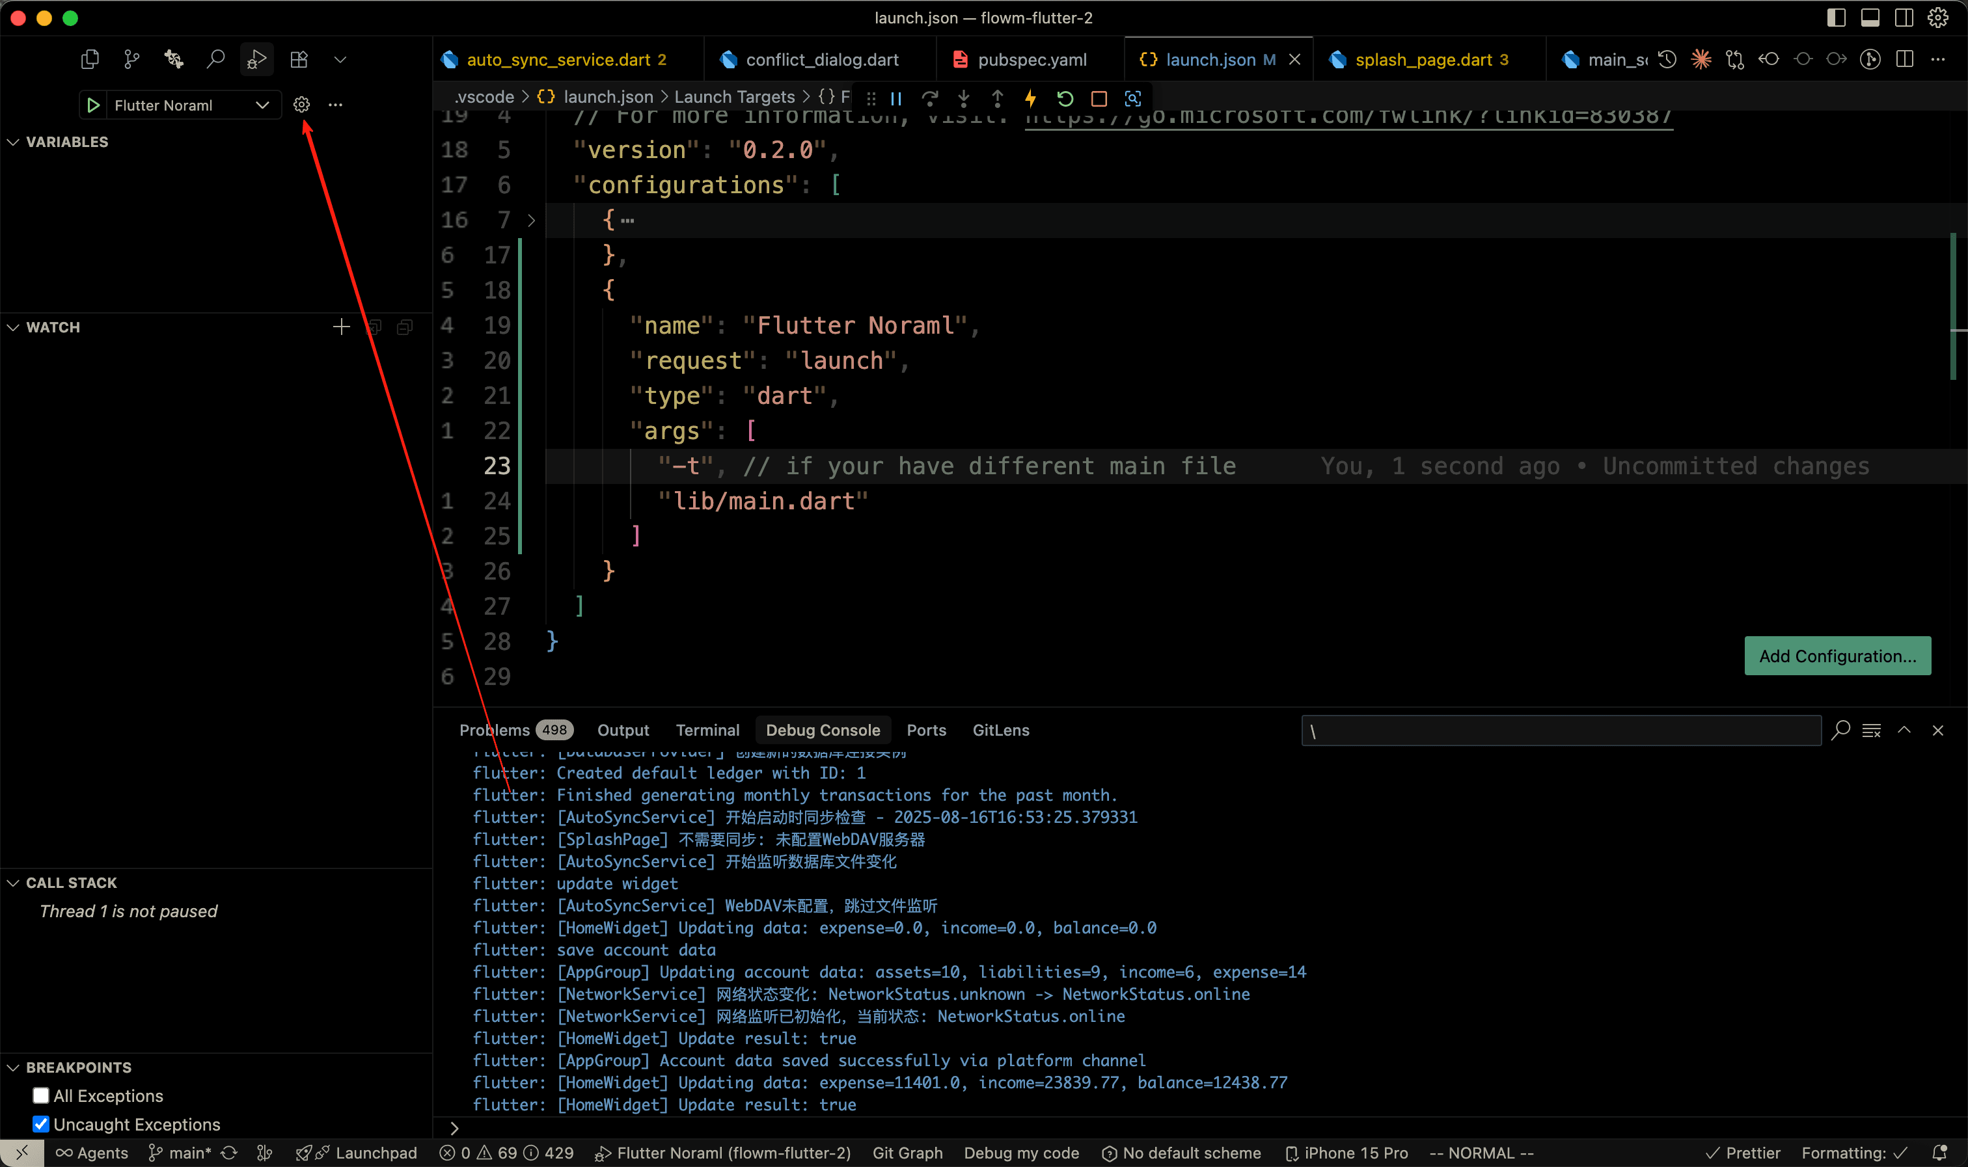
Task: Uncheck the Uncaught Exceptions checkbox
Action: [41, 1124]
